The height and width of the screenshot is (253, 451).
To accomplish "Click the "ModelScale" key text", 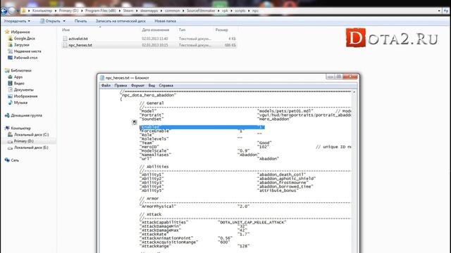I will coord(154,150).
